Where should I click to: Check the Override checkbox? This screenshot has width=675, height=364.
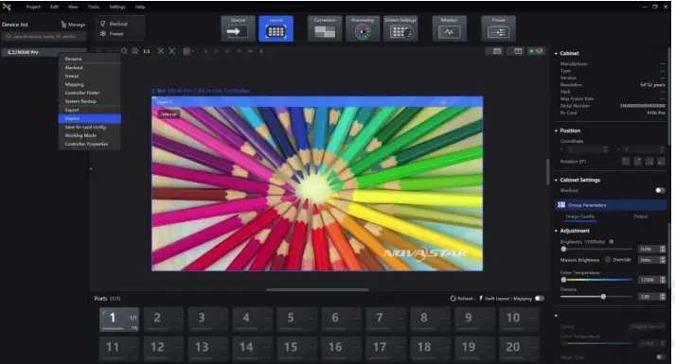608,260
